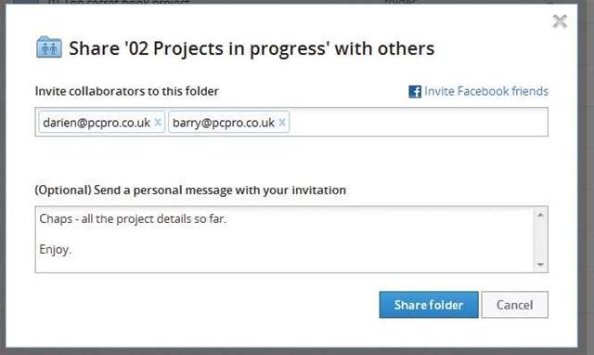Image resolution: width=594 pixels, height=355 pixels.
Task: Click the message box scroll down arrow
Action: pos(540,264)
